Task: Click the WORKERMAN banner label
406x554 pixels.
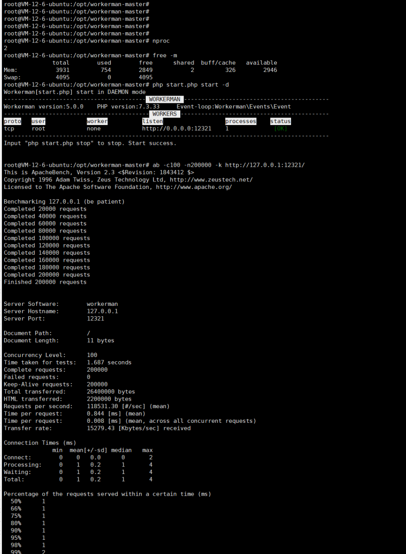Action: point(165,99)
